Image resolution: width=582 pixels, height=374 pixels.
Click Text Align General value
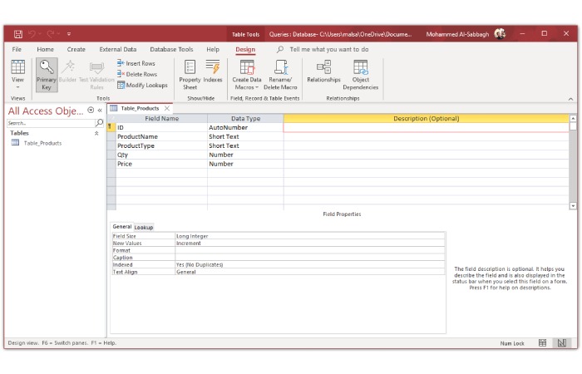tap(310, 272)
